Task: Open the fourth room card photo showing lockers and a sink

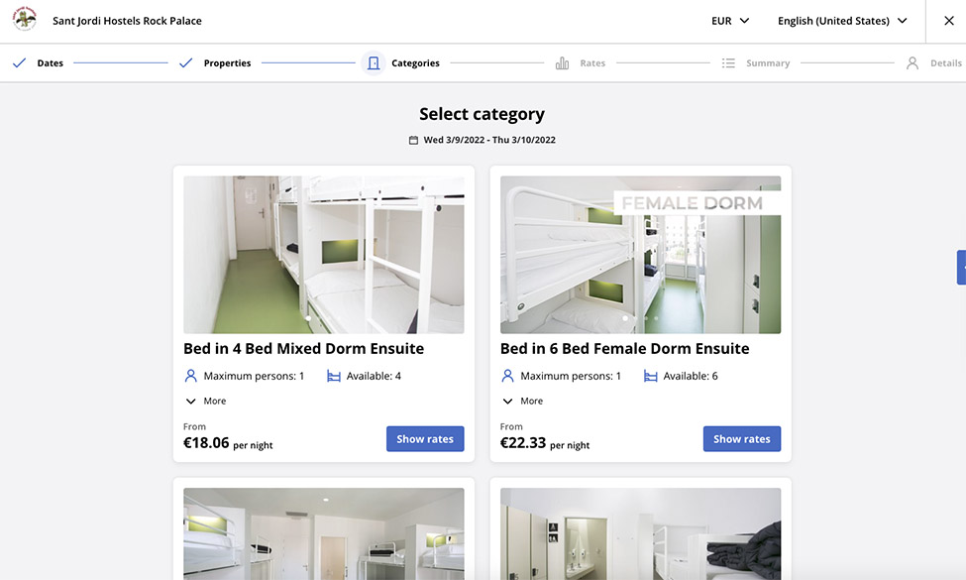Action: coord(640,533)
